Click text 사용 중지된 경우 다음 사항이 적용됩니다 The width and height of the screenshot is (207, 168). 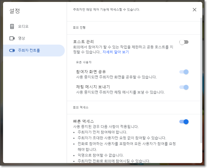pyautogui.click(x=106, y=127)
